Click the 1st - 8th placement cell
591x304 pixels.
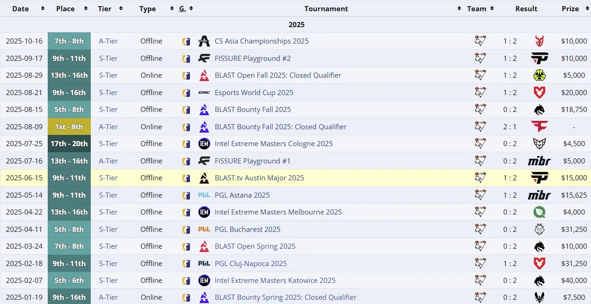(69, 126)
